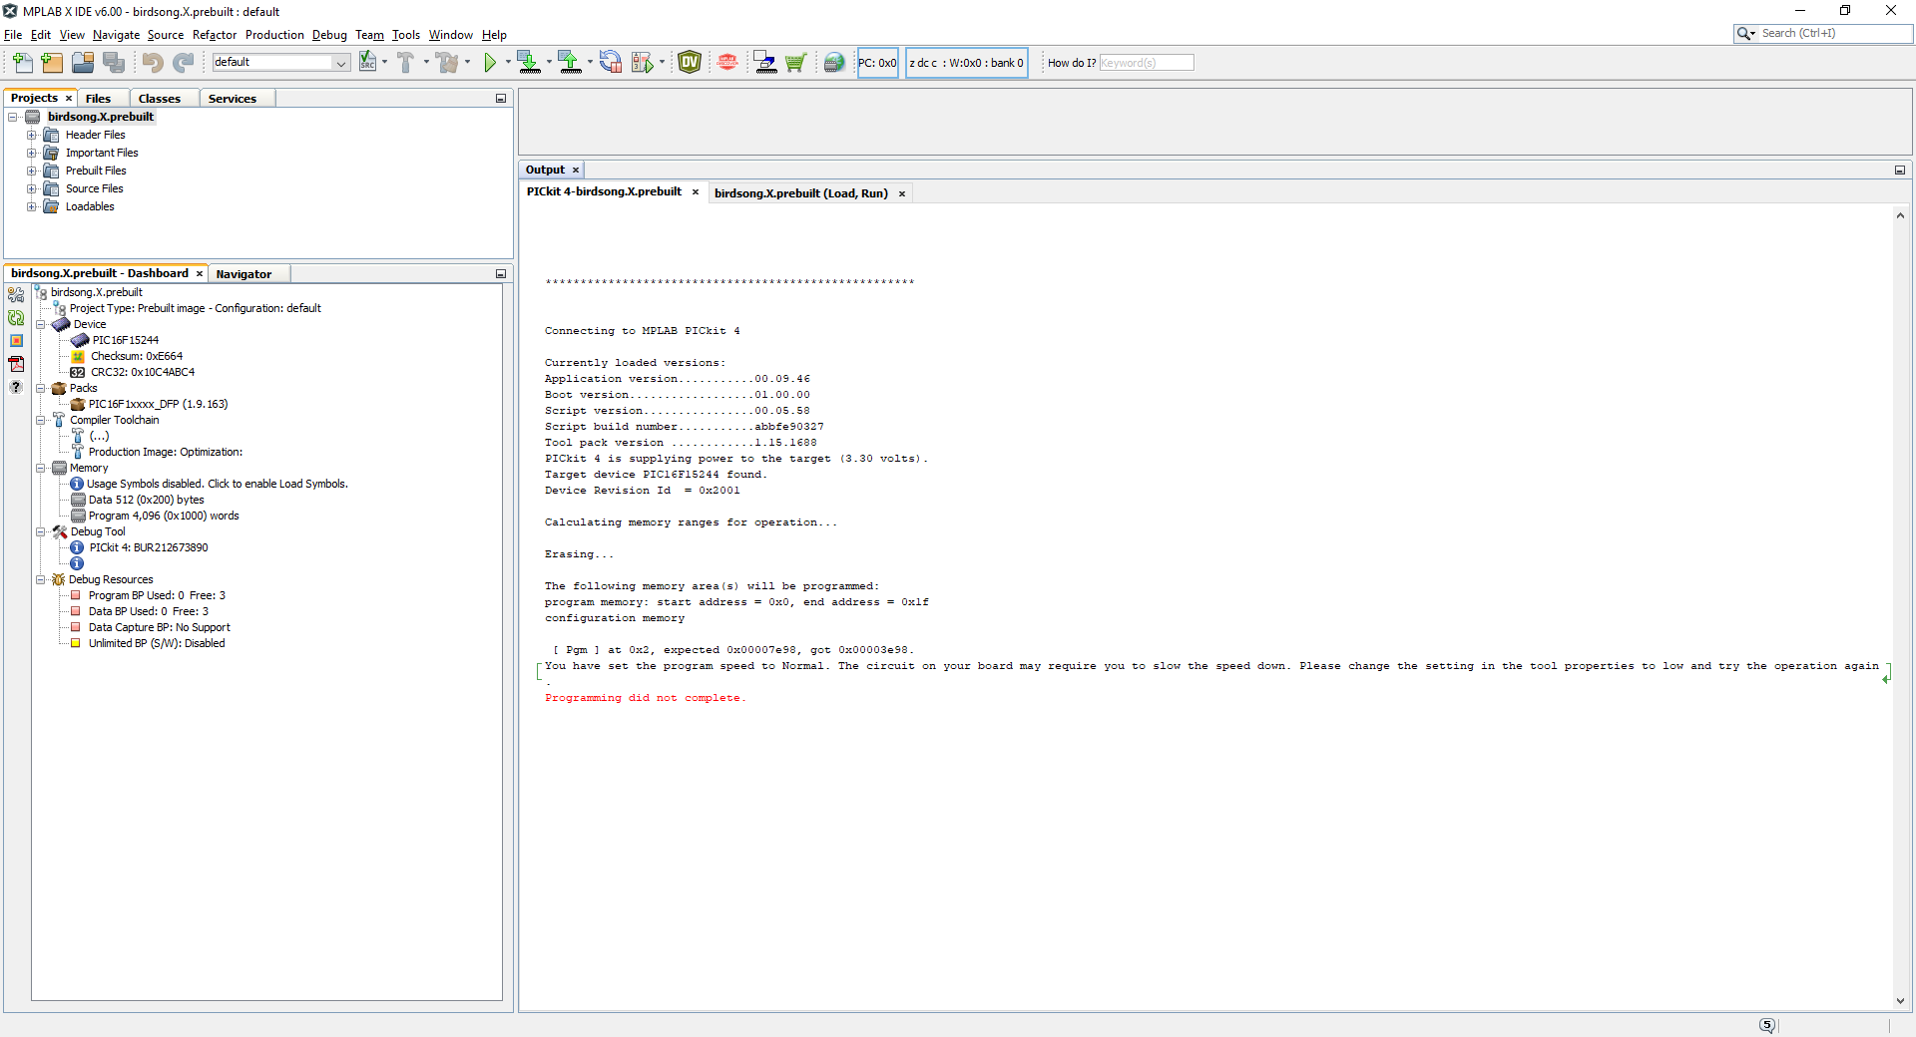Undo the last action

click(151, 62)
